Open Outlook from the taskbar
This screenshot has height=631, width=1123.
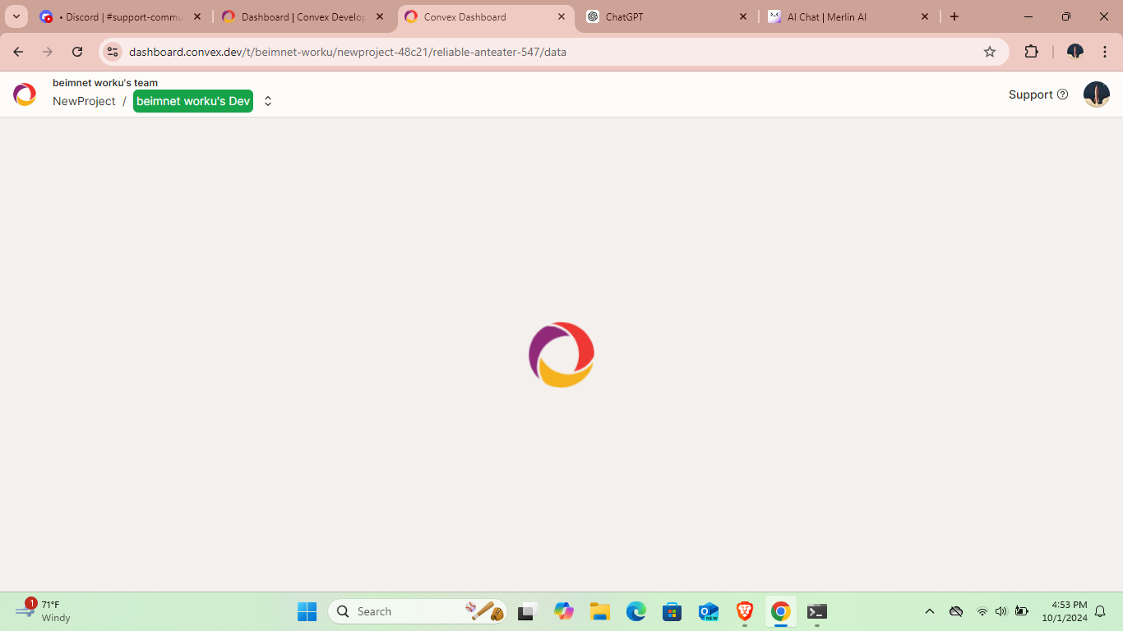[x=708, y=611]
